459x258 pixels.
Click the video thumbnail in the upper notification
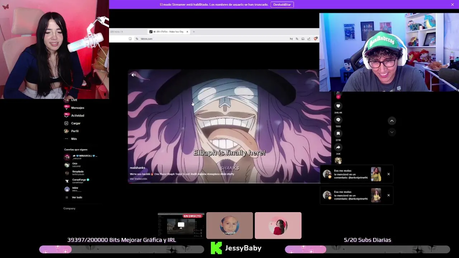pos(376,174)
